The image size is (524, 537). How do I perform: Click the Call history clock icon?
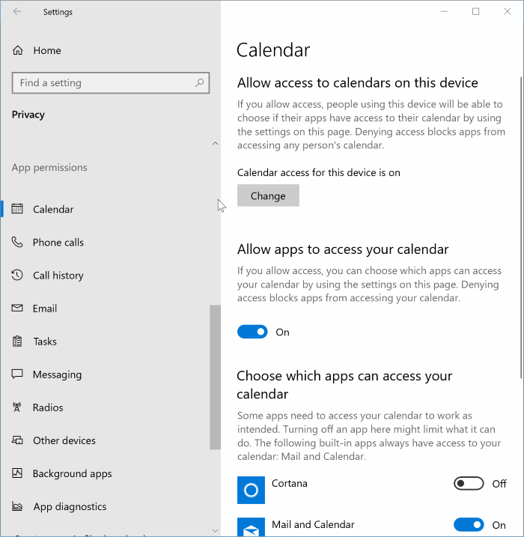[17, 275]
